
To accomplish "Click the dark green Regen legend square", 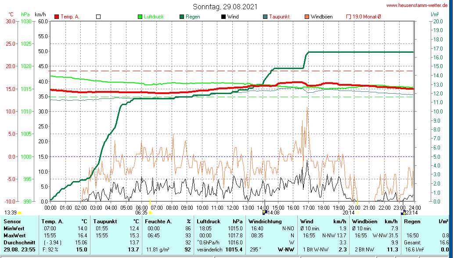I will [182, 17].
